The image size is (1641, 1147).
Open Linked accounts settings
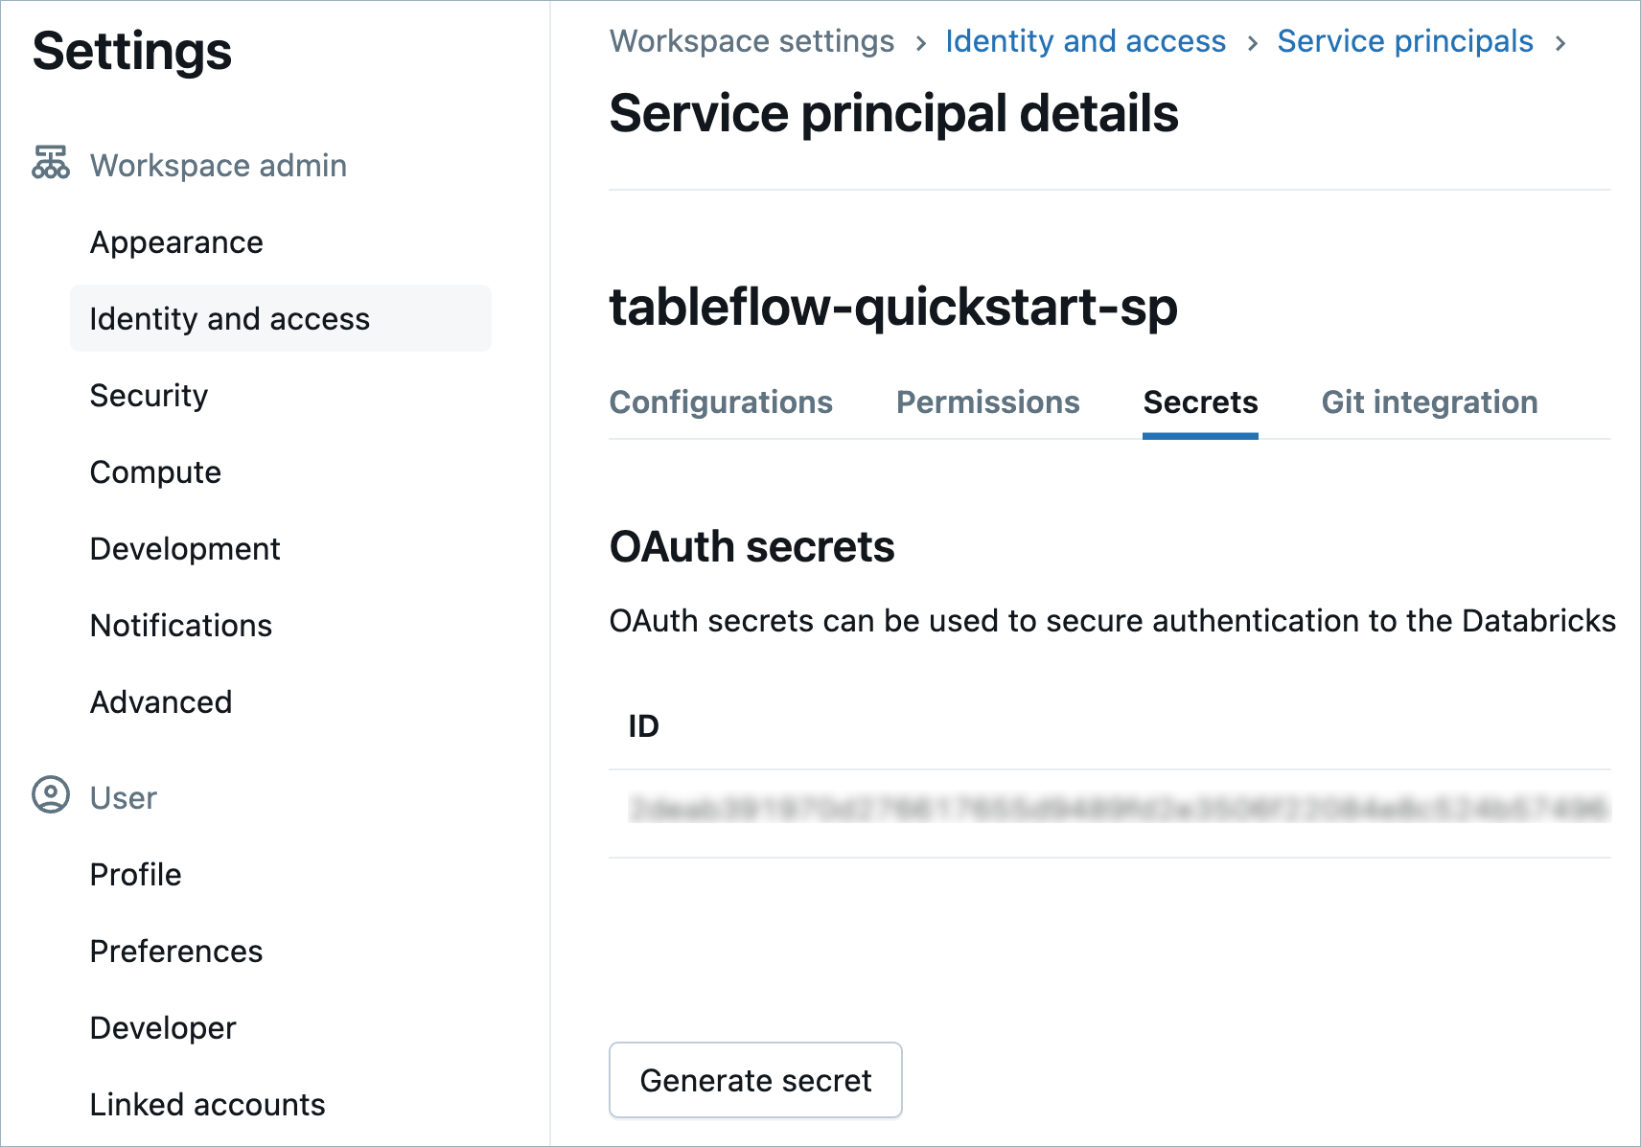coord(207,1105)
